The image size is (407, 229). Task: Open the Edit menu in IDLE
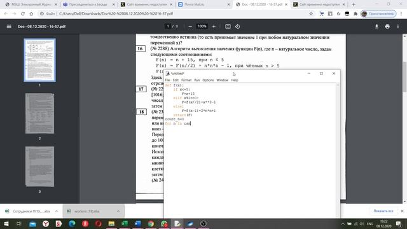click(x=176, y=80)
